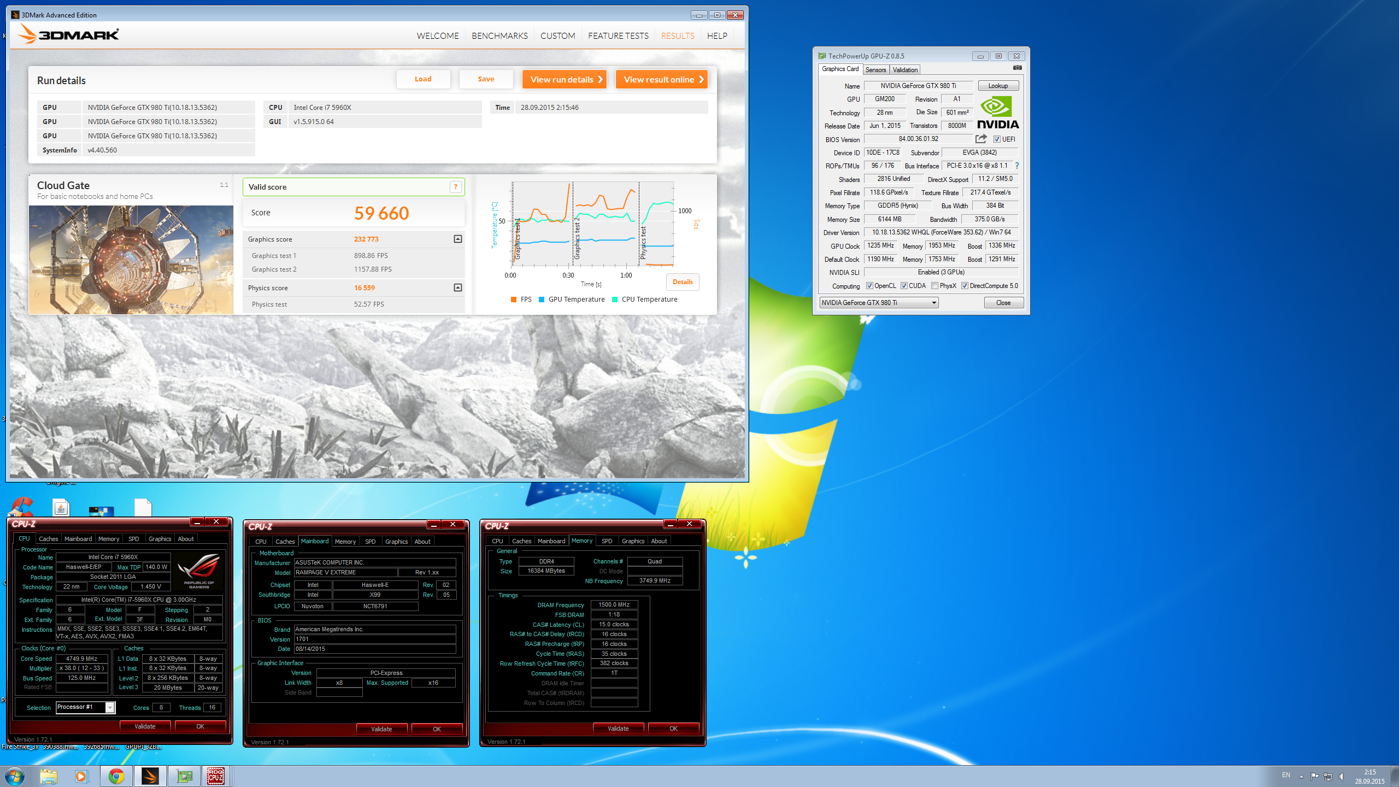Select the CCleaner desktop icon
The height and width of the screenshot is (787, 1399).
coord(21,507)
